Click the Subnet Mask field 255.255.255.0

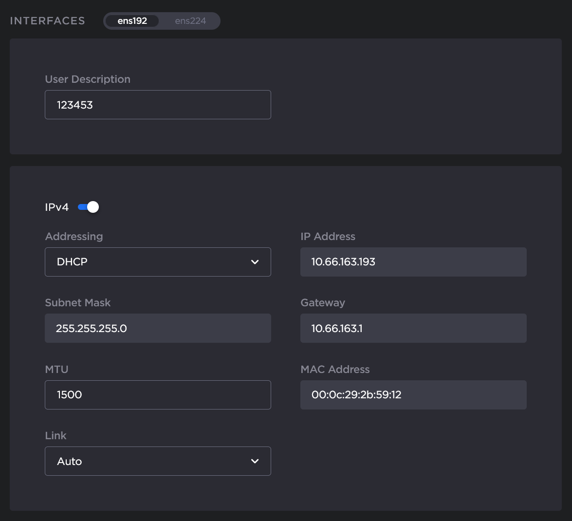click(158, 328)
